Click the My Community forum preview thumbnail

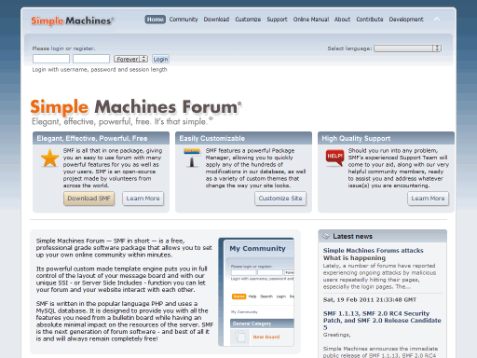pos(256,292)
